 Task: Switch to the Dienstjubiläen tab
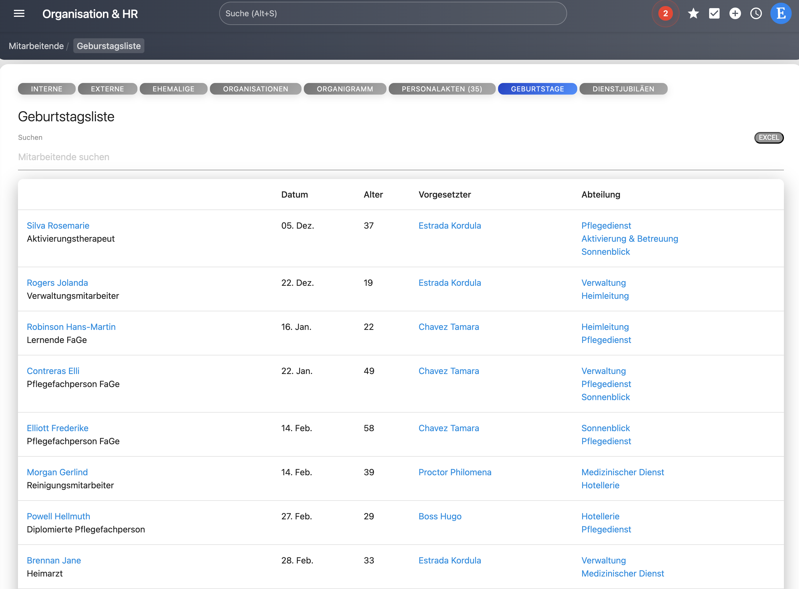tap(623, 89)
